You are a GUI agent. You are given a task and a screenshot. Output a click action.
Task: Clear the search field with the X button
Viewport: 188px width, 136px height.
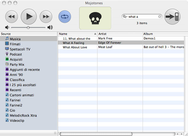(x=159, y=17)
